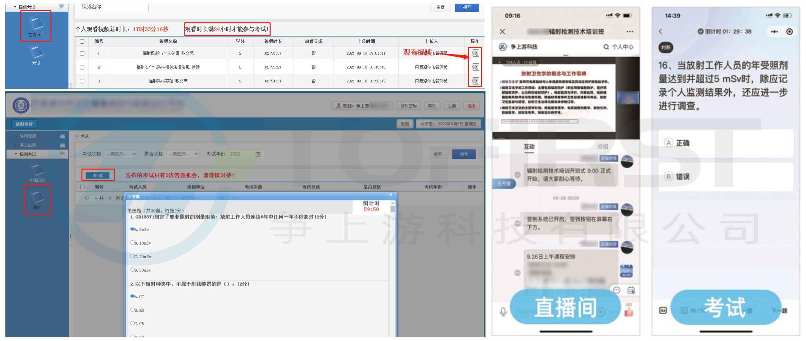
Task: Click the portal emblem logo in header
Action: pyautogui.click(x=21, y=105)
